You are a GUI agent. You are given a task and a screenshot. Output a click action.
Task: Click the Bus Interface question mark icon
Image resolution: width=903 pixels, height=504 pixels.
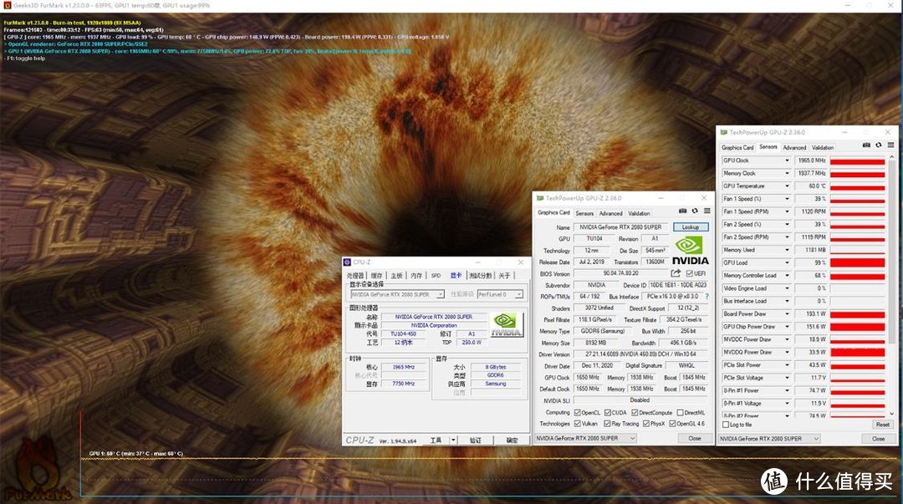[x=706, y=297]
